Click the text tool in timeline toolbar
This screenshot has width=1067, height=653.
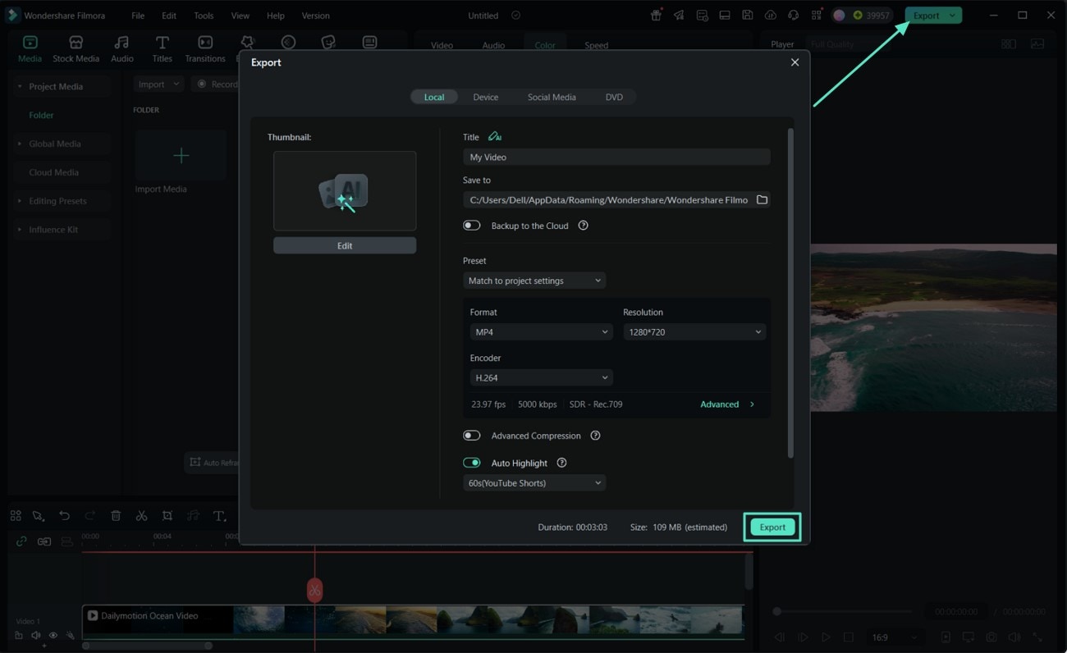(219, 516)
